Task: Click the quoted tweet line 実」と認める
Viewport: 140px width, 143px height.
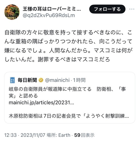Action: [x=23, y=96]
